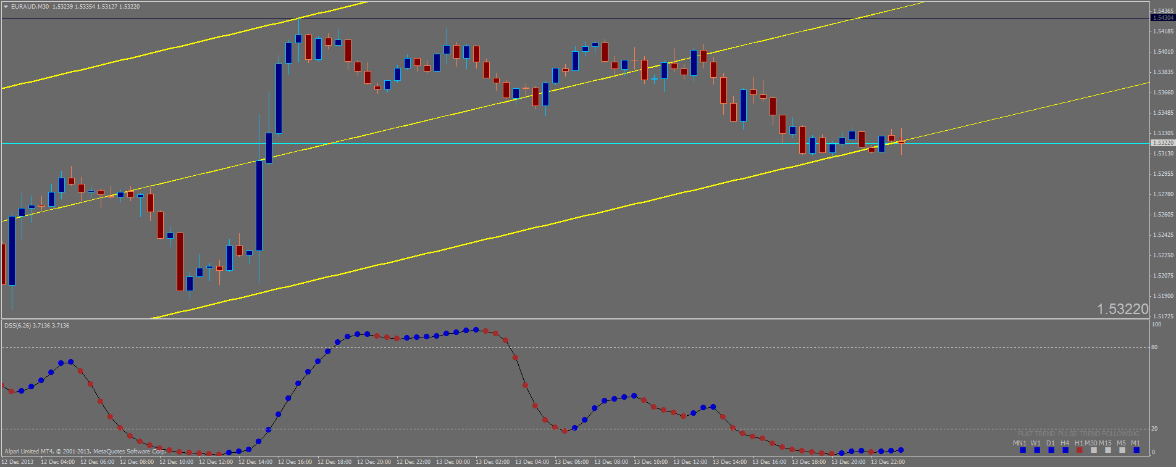Click the M5 grey timeframe square
The image size is (1176, 467).
pyautogui.click(x=1122, y=450)
